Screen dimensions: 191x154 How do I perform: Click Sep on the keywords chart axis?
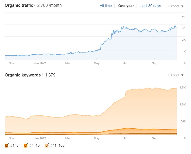click(155, 138)
